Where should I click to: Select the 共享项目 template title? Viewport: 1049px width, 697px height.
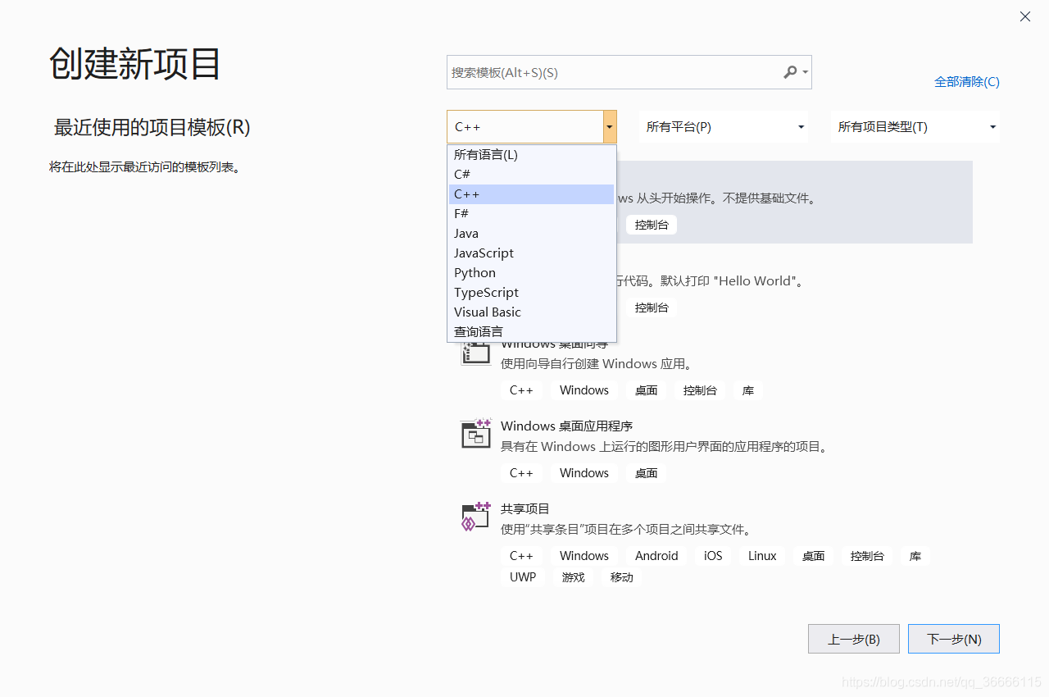point(525,509)
